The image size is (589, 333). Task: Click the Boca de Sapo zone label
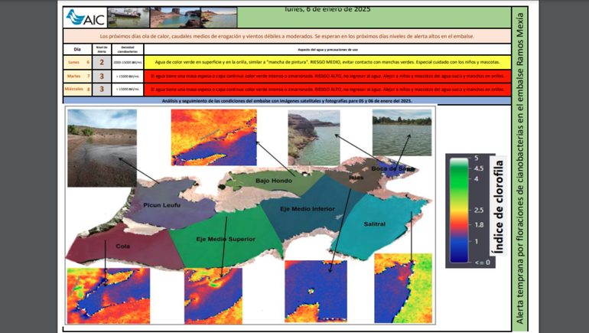[x=392, y=168]
